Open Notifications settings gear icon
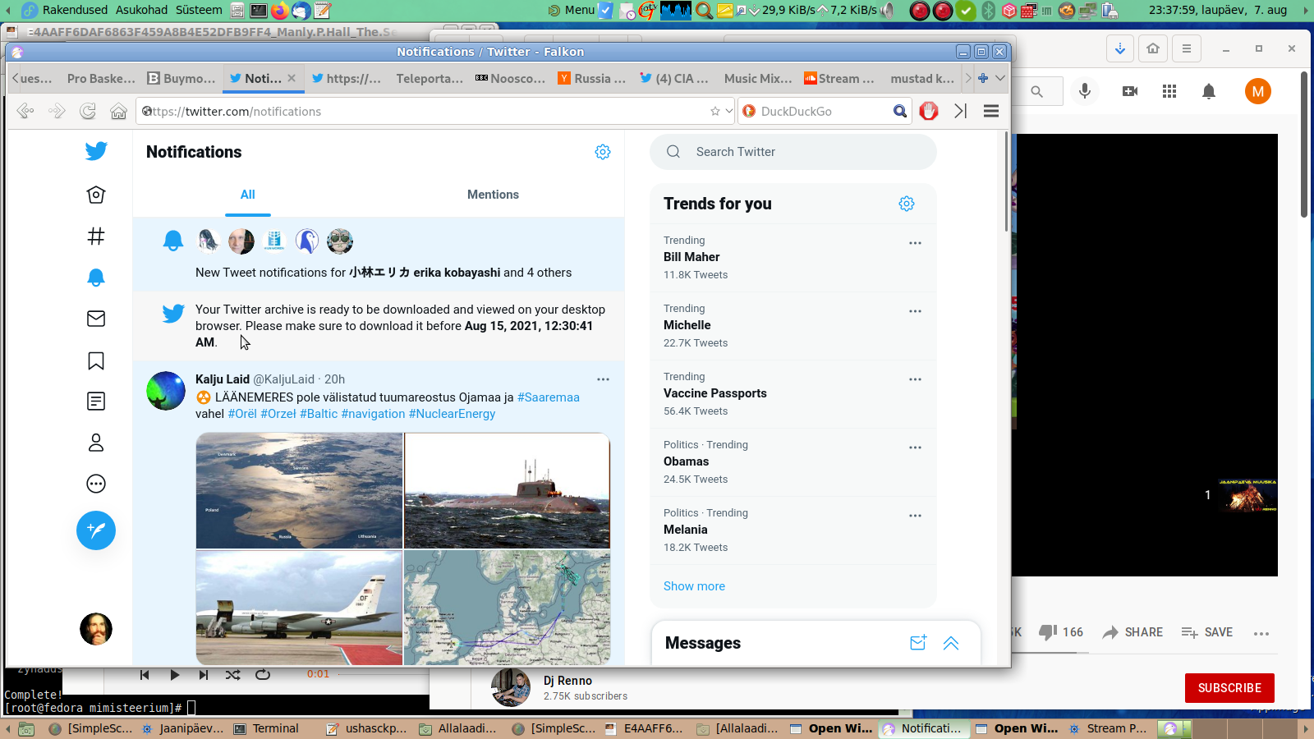The width and height of the screenshot is (1314, 739). click(603, 152)
